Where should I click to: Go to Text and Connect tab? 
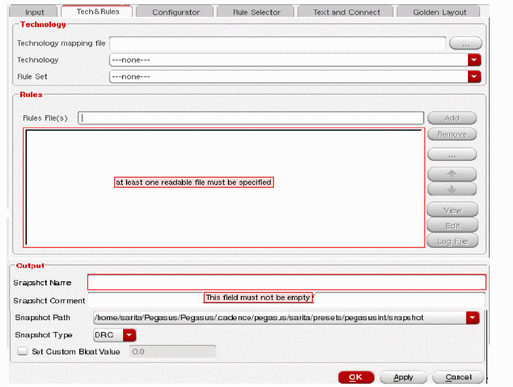(346, 12)
